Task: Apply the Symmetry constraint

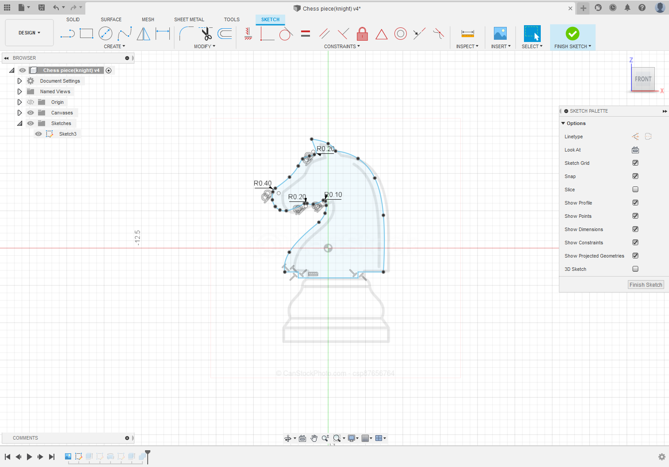Action: coord(438,34)
